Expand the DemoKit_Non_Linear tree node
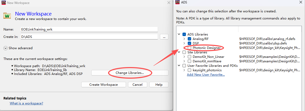This screenshot has height=111, width=305. click(184, 57)
